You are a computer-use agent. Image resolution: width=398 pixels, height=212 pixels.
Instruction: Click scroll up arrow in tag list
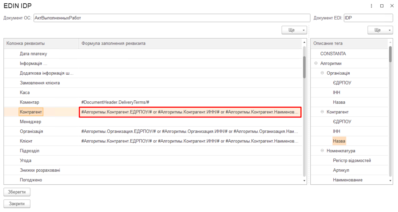(391, 43)
